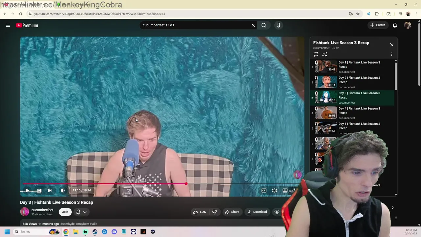Go back in browser
421x237 pixels.
[x=5, y=14]
